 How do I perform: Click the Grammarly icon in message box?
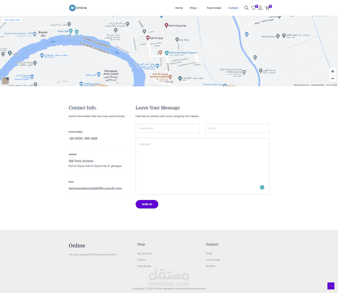[x=262, y=187]
